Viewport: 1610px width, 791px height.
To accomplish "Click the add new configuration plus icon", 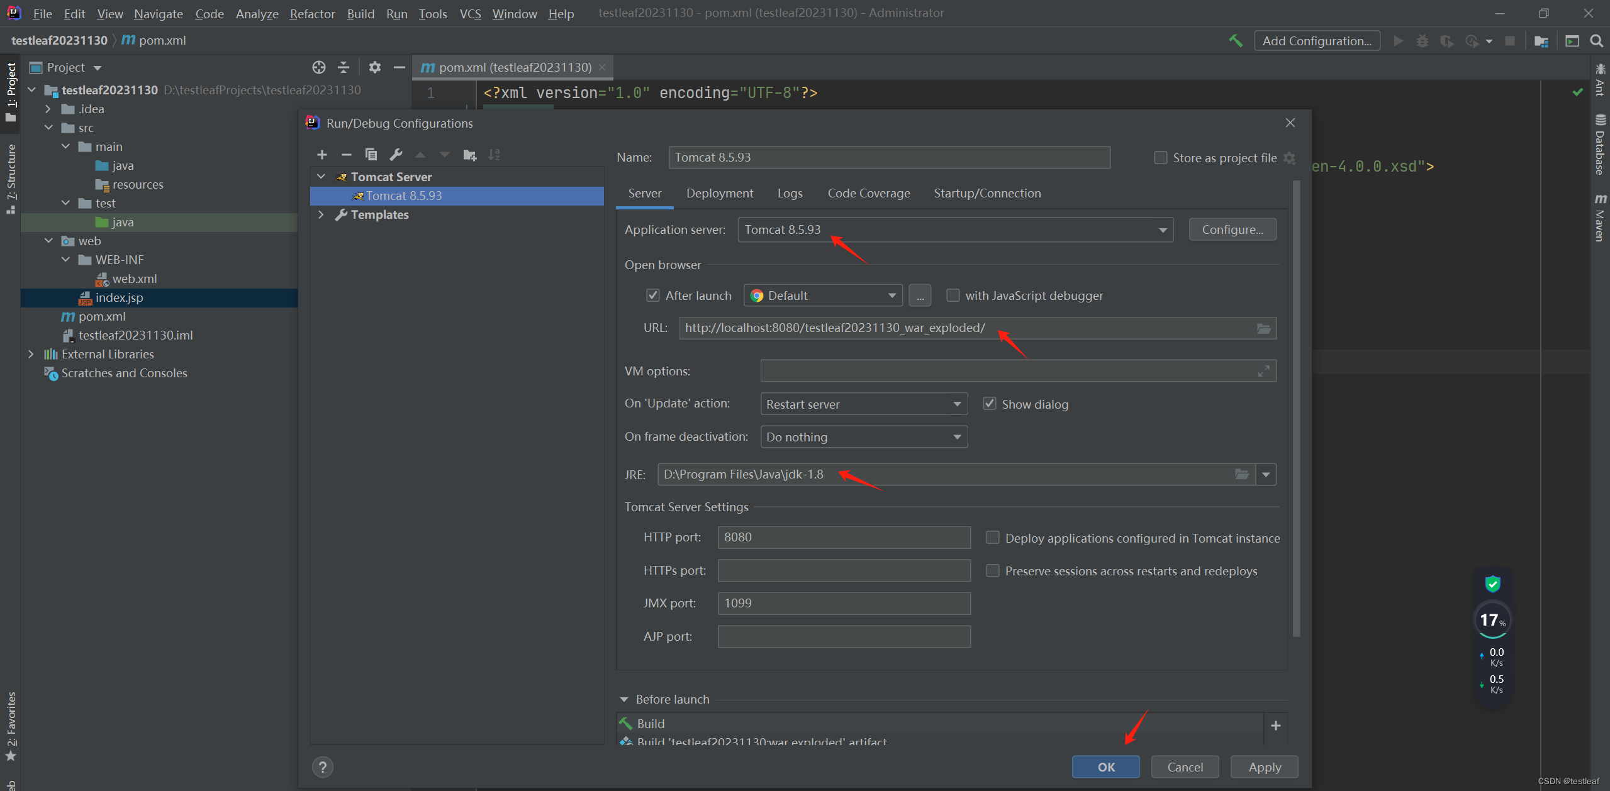I will [x=322, y=155].
